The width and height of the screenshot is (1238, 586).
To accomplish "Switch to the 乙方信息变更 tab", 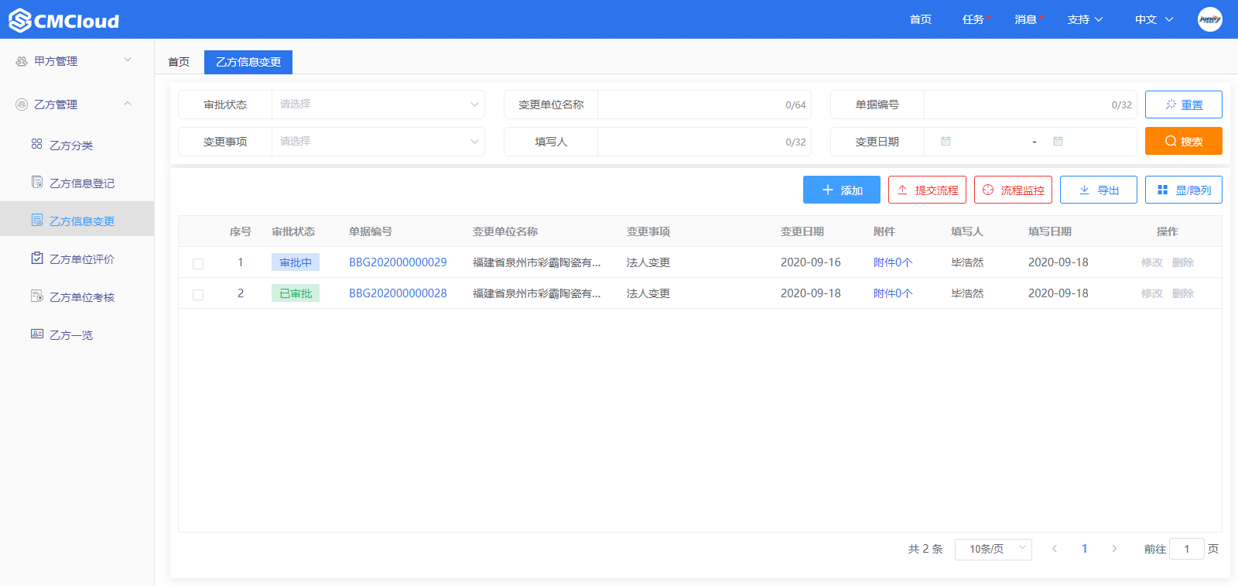I will click(248, 62).
